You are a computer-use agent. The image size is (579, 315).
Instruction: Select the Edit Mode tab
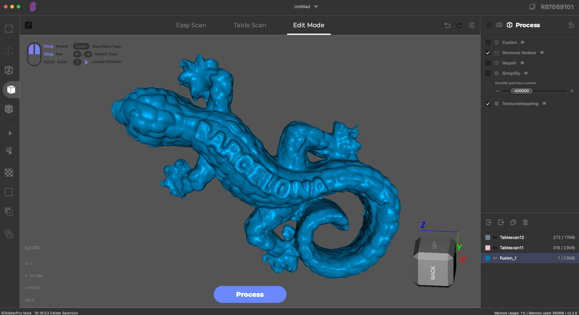pos(308,25)
